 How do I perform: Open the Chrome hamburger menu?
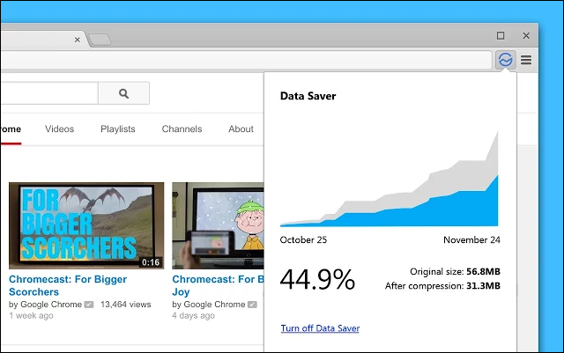point(526,60)
